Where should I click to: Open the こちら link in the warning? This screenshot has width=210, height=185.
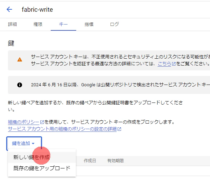click(164, 64)
